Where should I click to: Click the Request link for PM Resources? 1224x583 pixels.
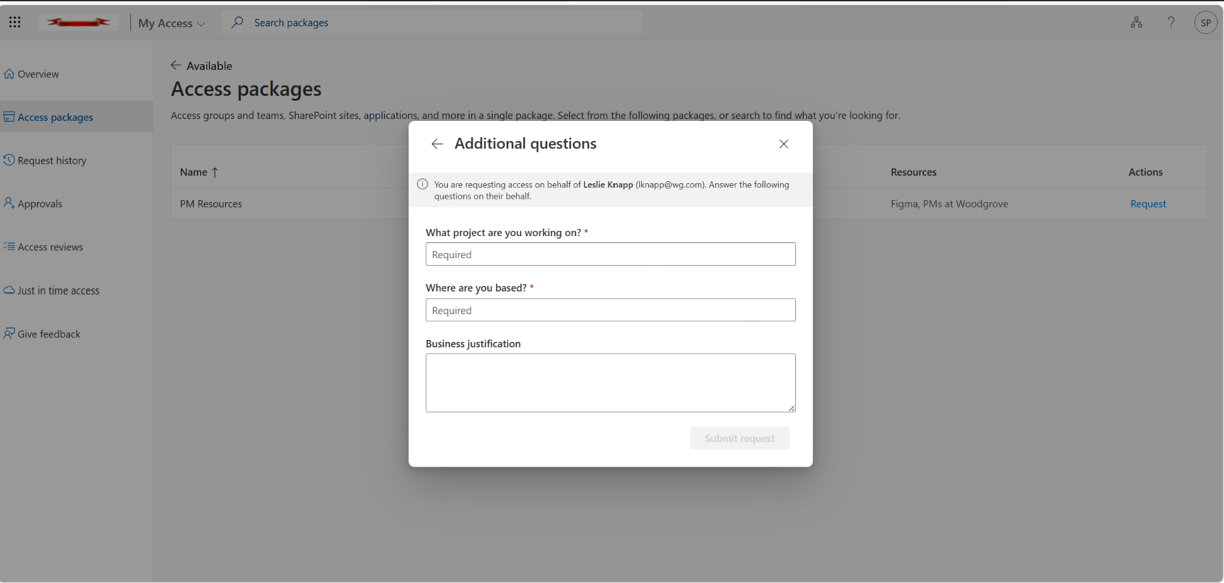click(x=1147, y=203)
